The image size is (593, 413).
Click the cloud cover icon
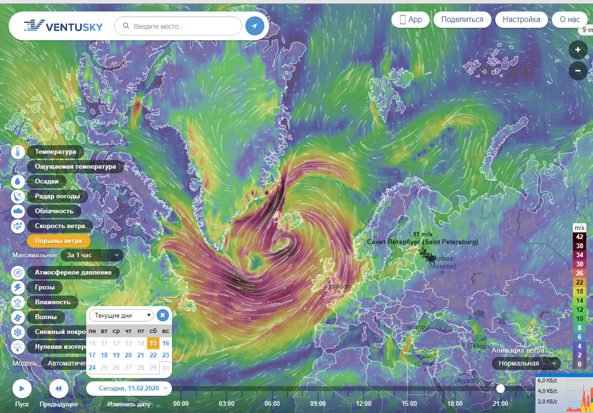pos(18,211)
